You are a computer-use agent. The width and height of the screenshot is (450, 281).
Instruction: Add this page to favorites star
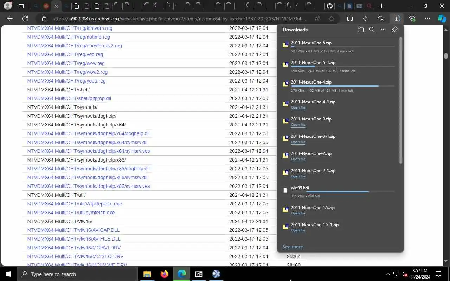click(332, 19)
